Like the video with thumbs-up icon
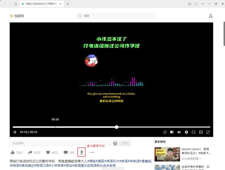The height and width of the screenshot is (170, 225). point(13,153)
